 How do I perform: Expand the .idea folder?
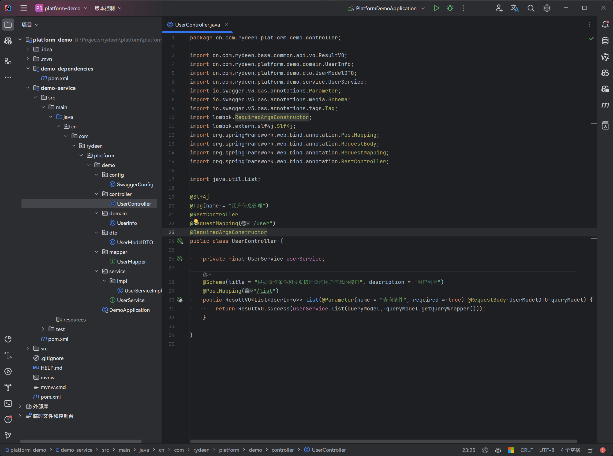tap(28, 49)
